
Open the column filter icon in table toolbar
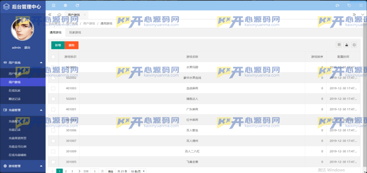click(339, 45)
